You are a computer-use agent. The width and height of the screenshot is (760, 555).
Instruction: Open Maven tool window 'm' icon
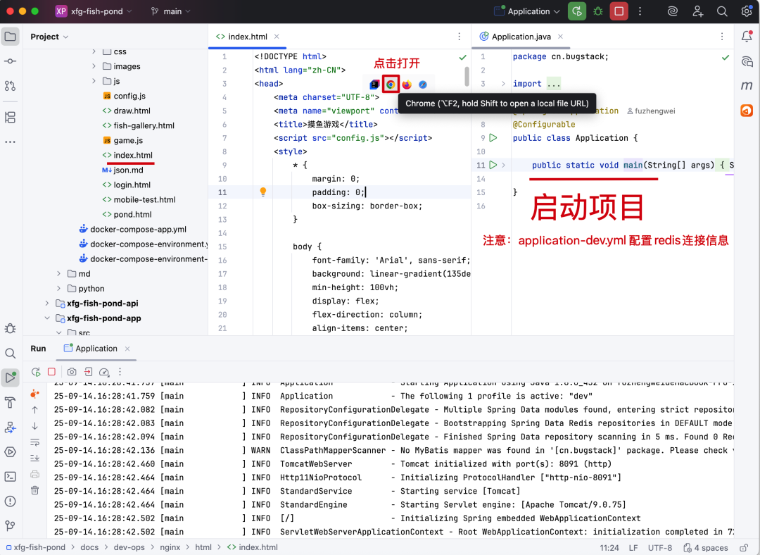click(x=747, y=86)
